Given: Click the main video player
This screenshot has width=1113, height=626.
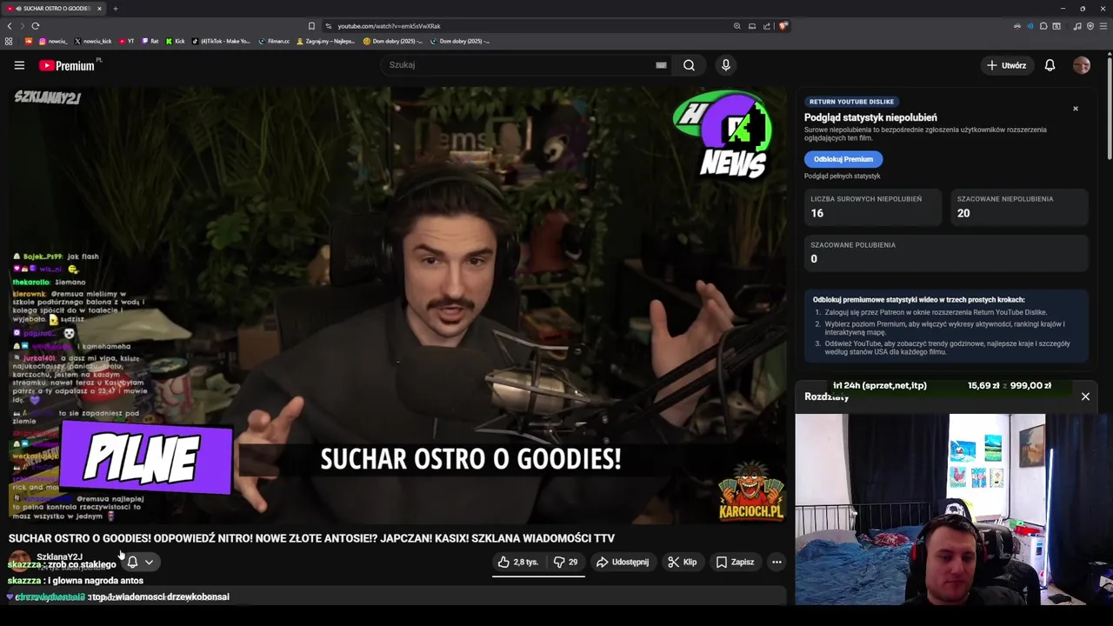Looking at the screenshot, I should (x=397, y=304).
